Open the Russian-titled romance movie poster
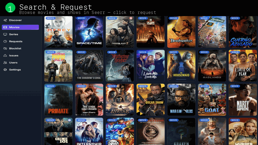 pyautogui.click(x=89, y=100)
